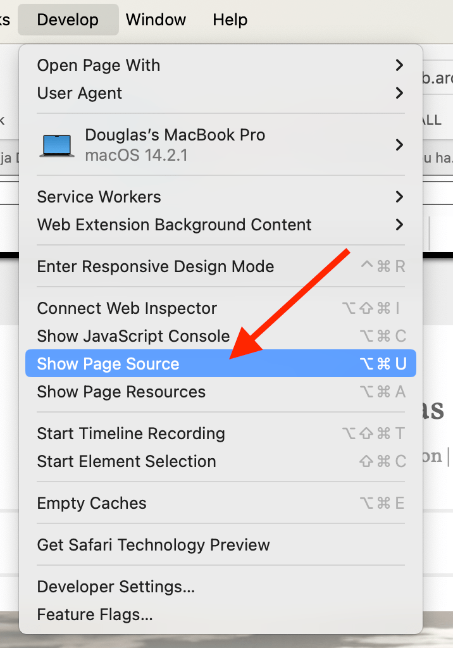Select Connect Web Inspector
Screen dimensions: 453x648
[127, 308]
